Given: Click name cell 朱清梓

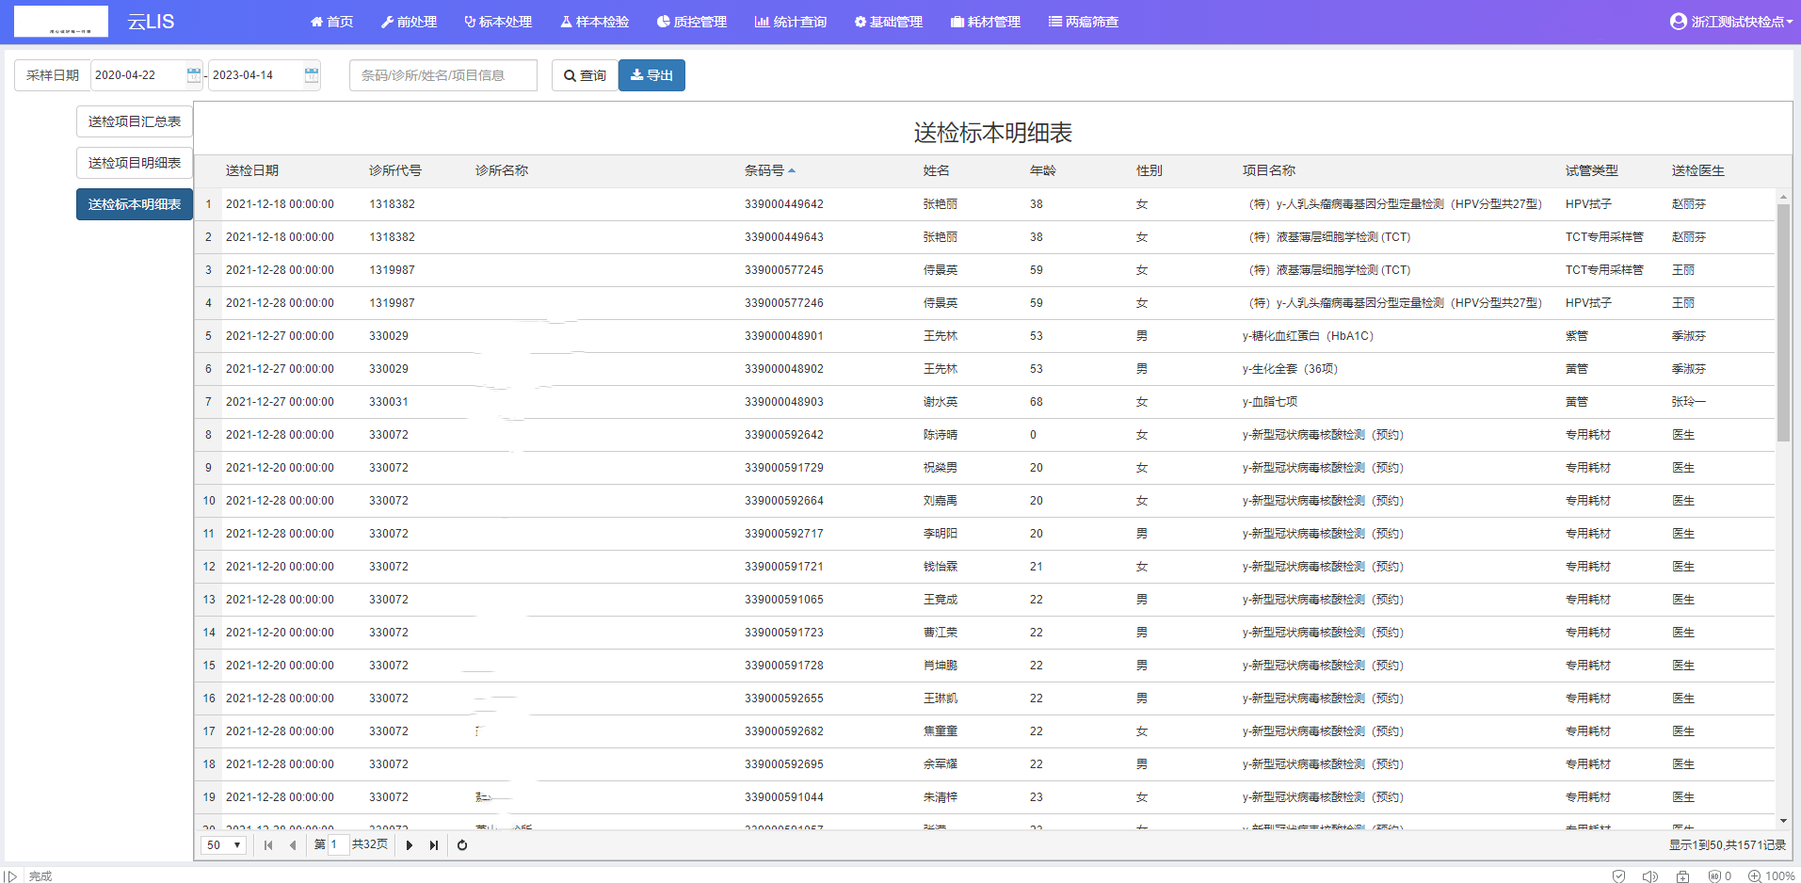Looking at the screenshot, I should pos(941,797).
